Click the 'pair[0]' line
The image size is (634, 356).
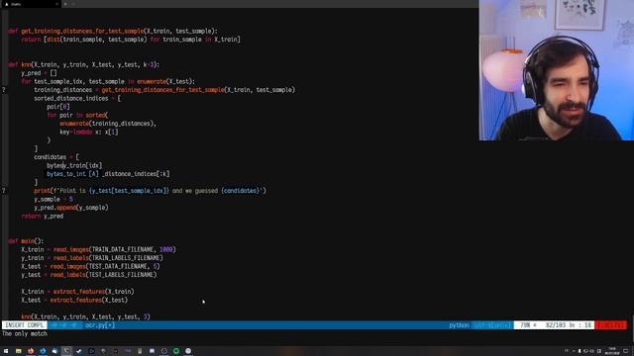pos(58,107)
